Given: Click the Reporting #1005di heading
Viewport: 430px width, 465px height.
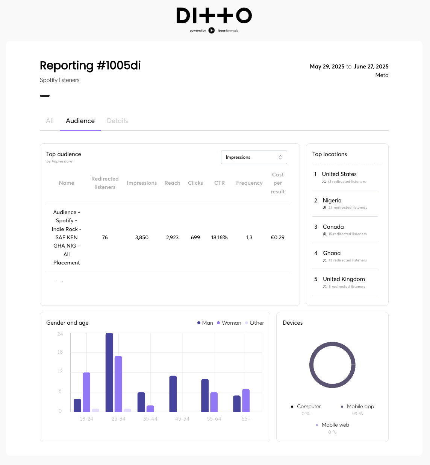Looking at the screenshot, I should pos(90,65).
